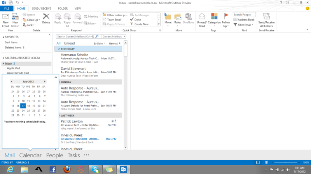
Task: Open the Filter Email dropdown
Action: pos(244,25)
